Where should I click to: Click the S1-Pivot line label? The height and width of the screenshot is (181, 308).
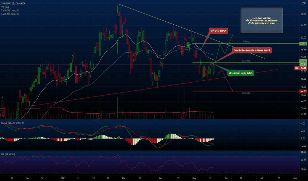click(x=246, y=61)
